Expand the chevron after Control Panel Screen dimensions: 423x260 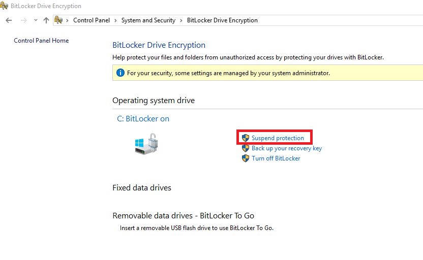coord(115,20)
